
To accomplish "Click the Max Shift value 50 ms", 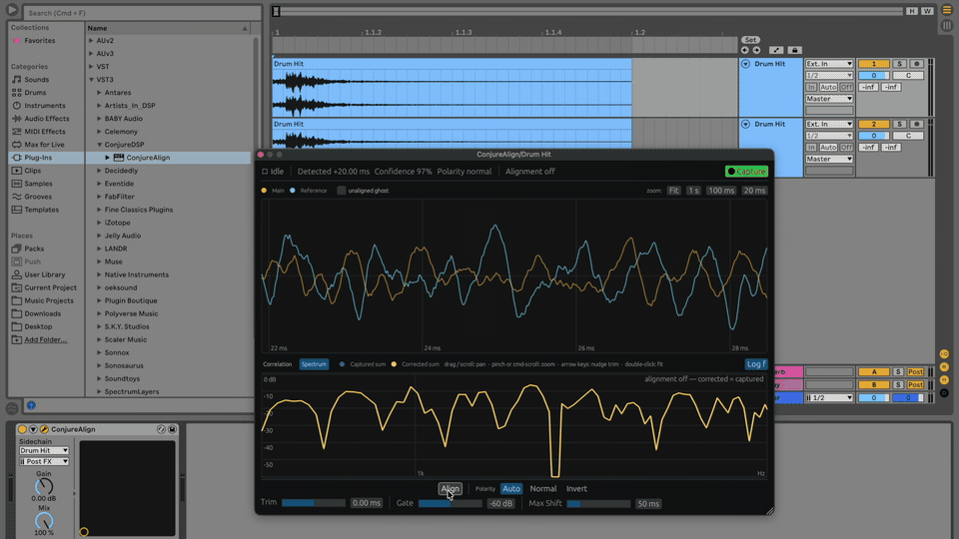I will [x=648, y=504].
